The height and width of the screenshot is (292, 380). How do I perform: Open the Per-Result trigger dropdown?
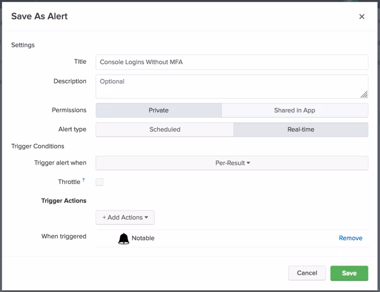coord(232,163)
